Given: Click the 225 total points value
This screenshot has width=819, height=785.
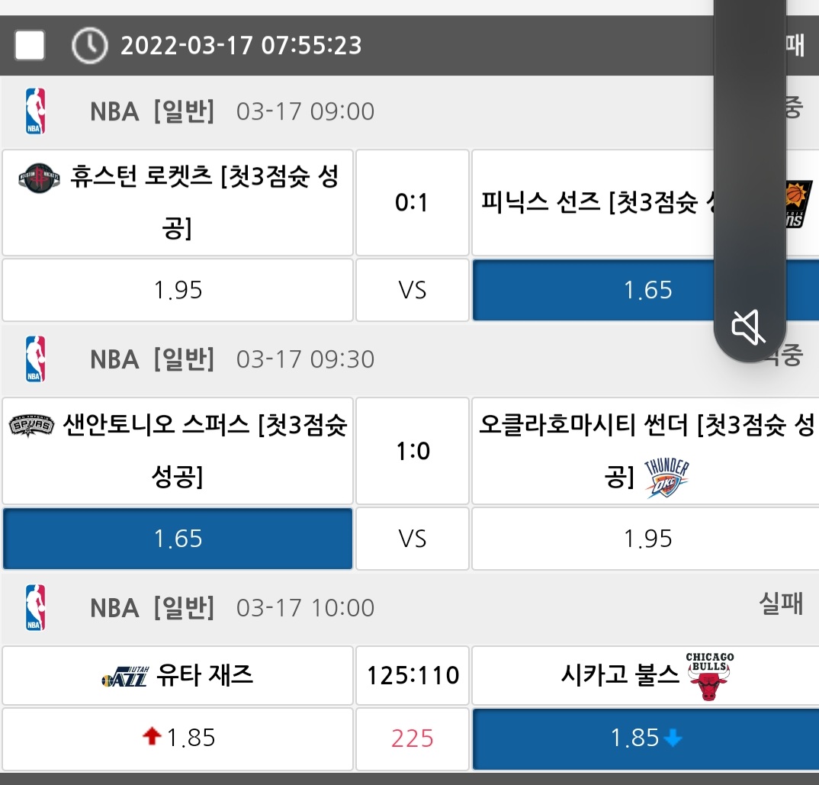Looking at the screenshot, I should click(x=412, y=738).
